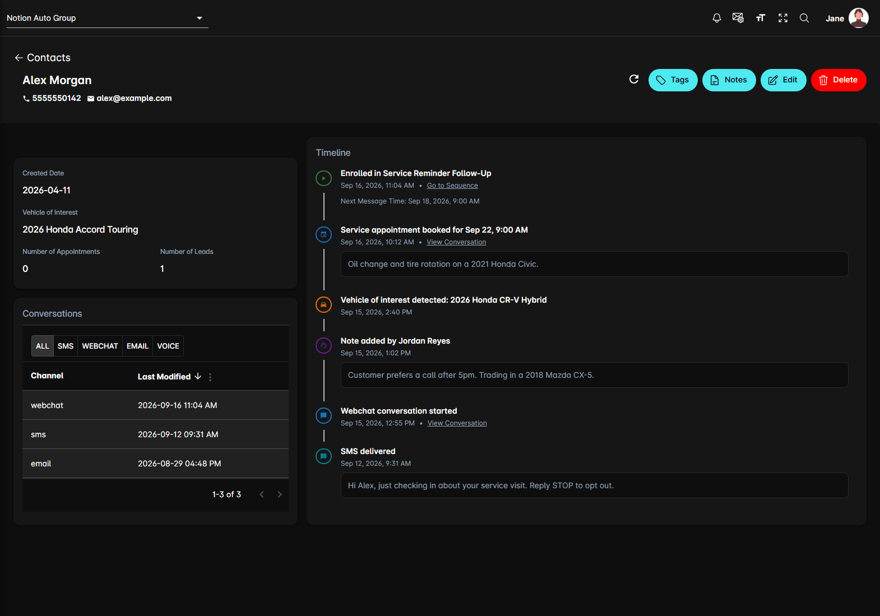Open the notifications bell
880x616 pixels.
716,18
